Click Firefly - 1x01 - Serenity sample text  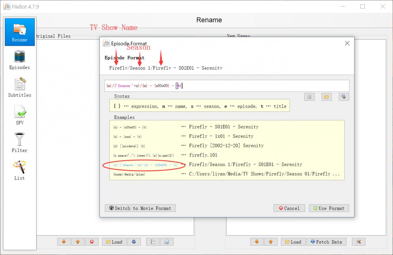pos(221,136)
